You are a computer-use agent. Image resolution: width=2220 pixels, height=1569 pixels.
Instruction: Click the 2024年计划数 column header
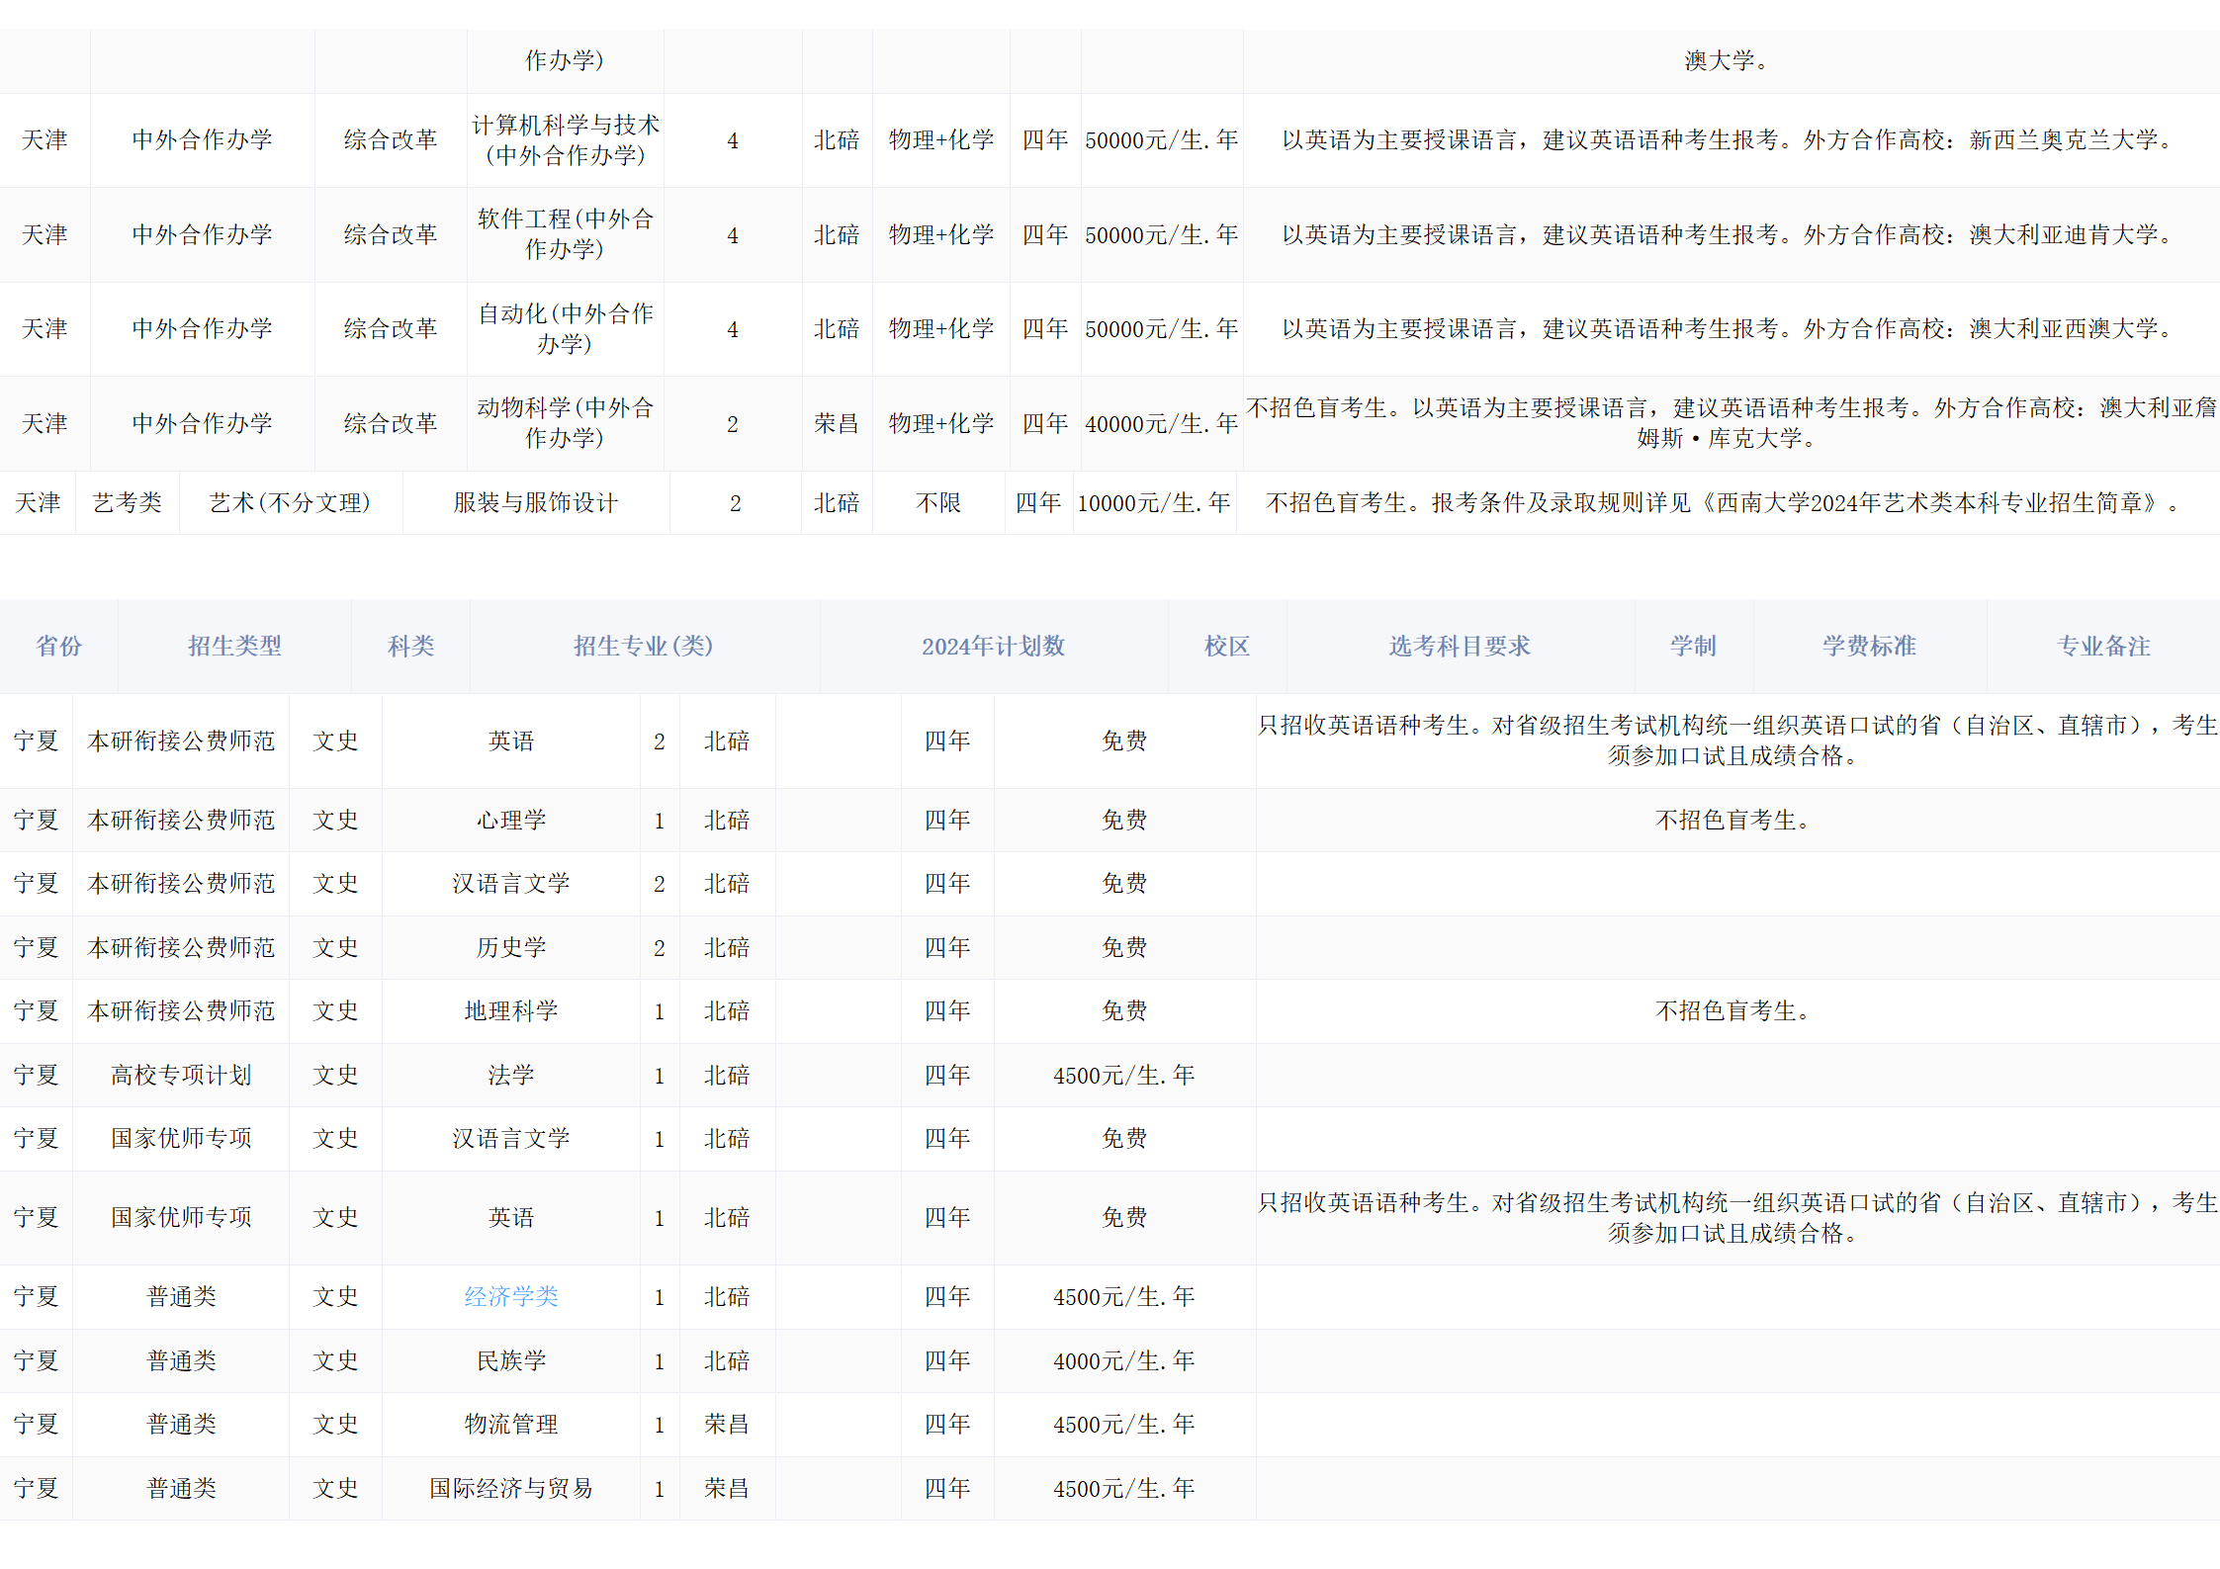(993, 646)
